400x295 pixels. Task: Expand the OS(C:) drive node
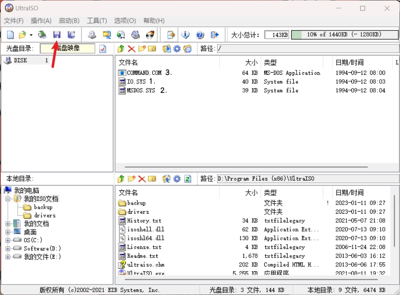click(8, 240)
